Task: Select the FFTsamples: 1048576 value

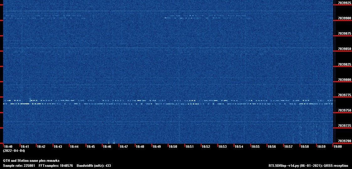Action: tap(56, 166)
